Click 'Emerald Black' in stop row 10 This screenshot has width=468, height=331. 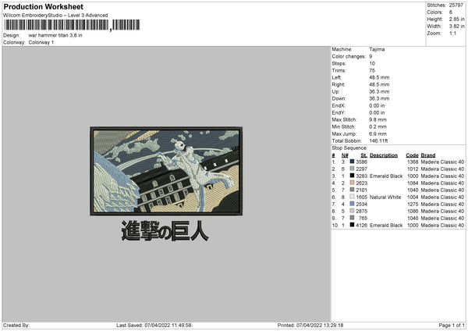point(386,226)
